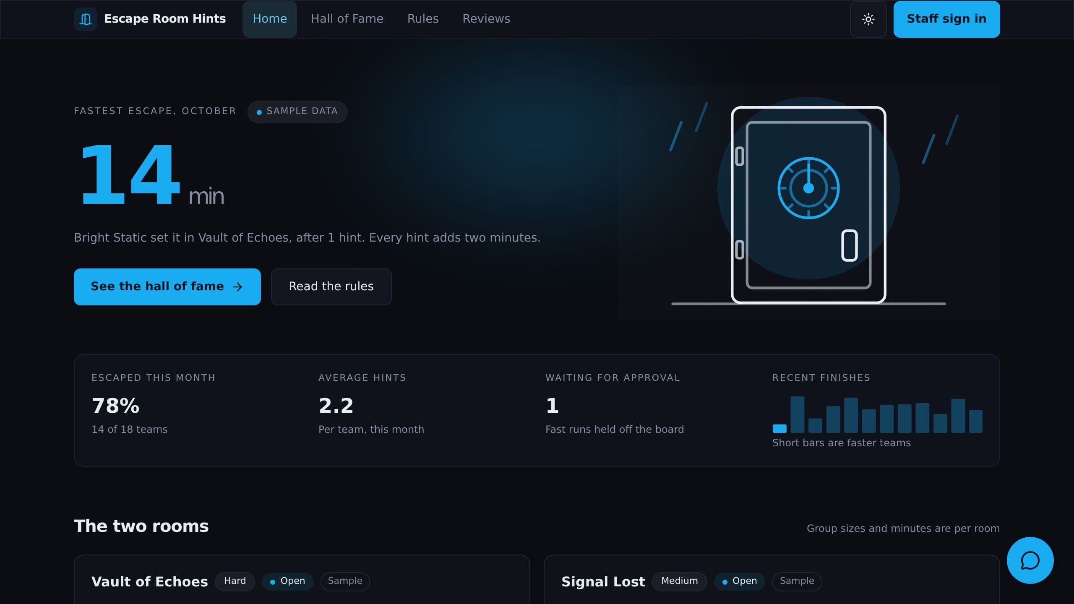Click the Sample tag on Vault of Echoes
Viewport: 1074px width, 604px height.
[345, 581]
